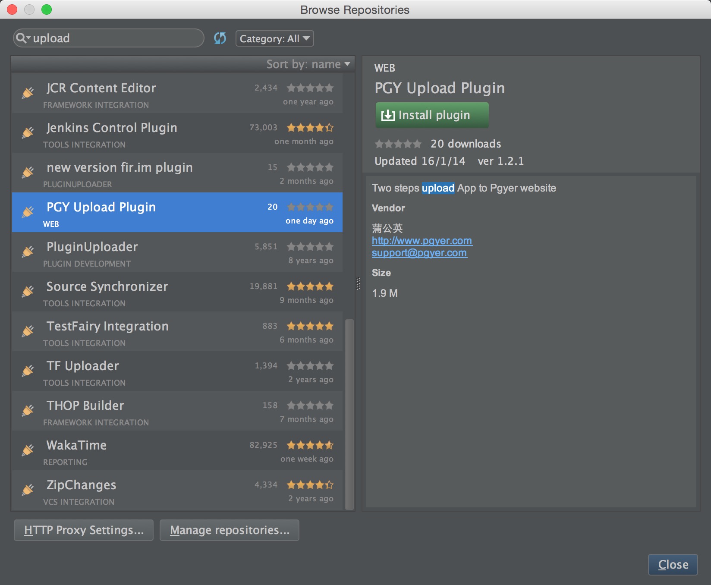Click the plug icon beside TestFairy Integration
Image resolution: width=711 pixels, height=585 pixels.
click(28, 331)
